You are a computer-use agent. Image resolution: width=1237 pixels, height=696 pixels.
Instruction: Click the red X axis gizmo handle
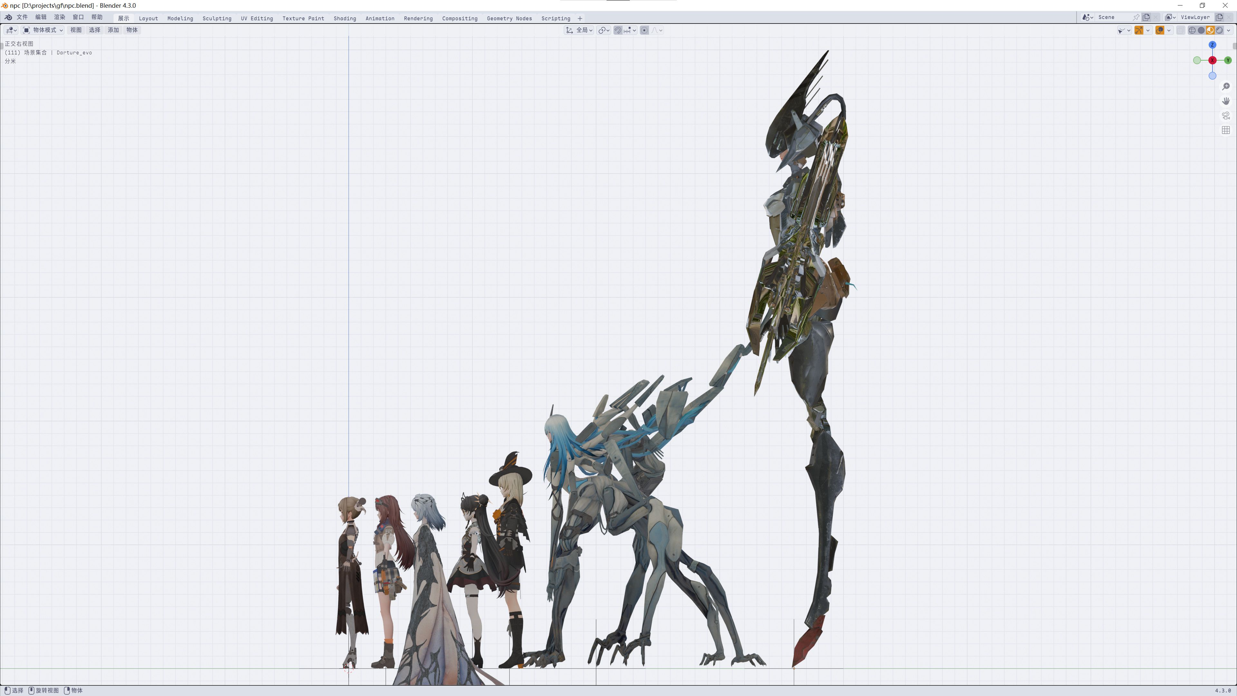pos(1213,60)
